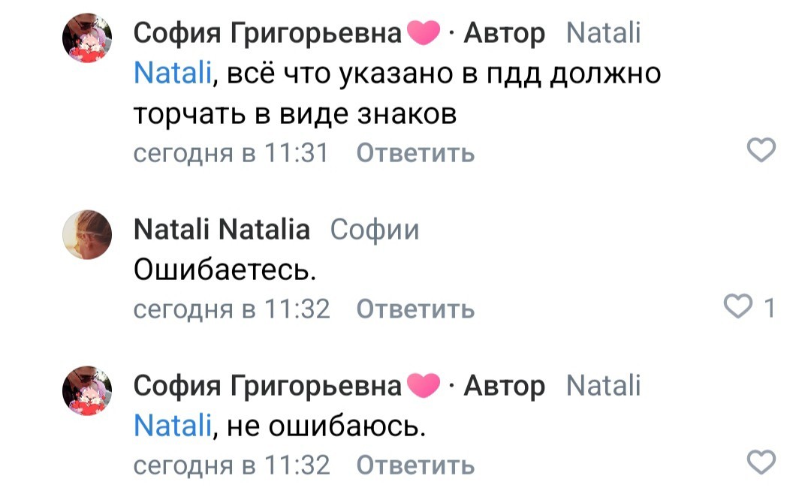Reply to Natali Natalia's "Ошибаетесь." comment
802x503 pixels.
coord(415,309)
